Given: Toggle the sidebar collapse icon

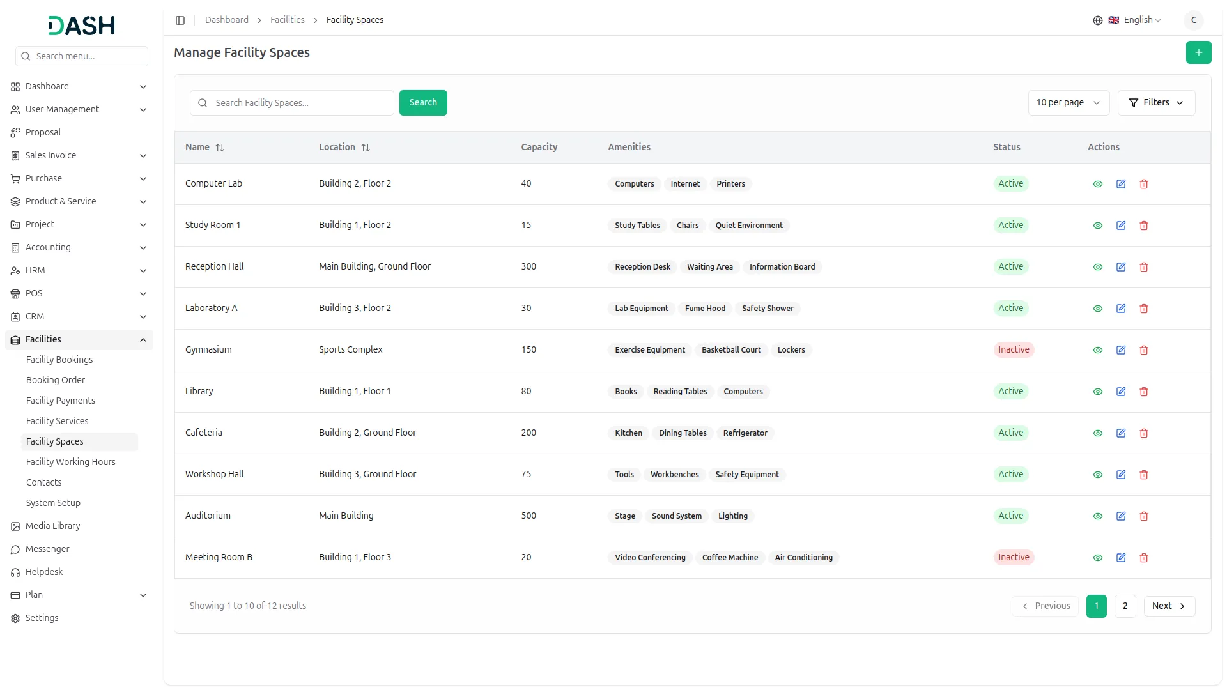Looking at the screenshot, I should point(180,20).
